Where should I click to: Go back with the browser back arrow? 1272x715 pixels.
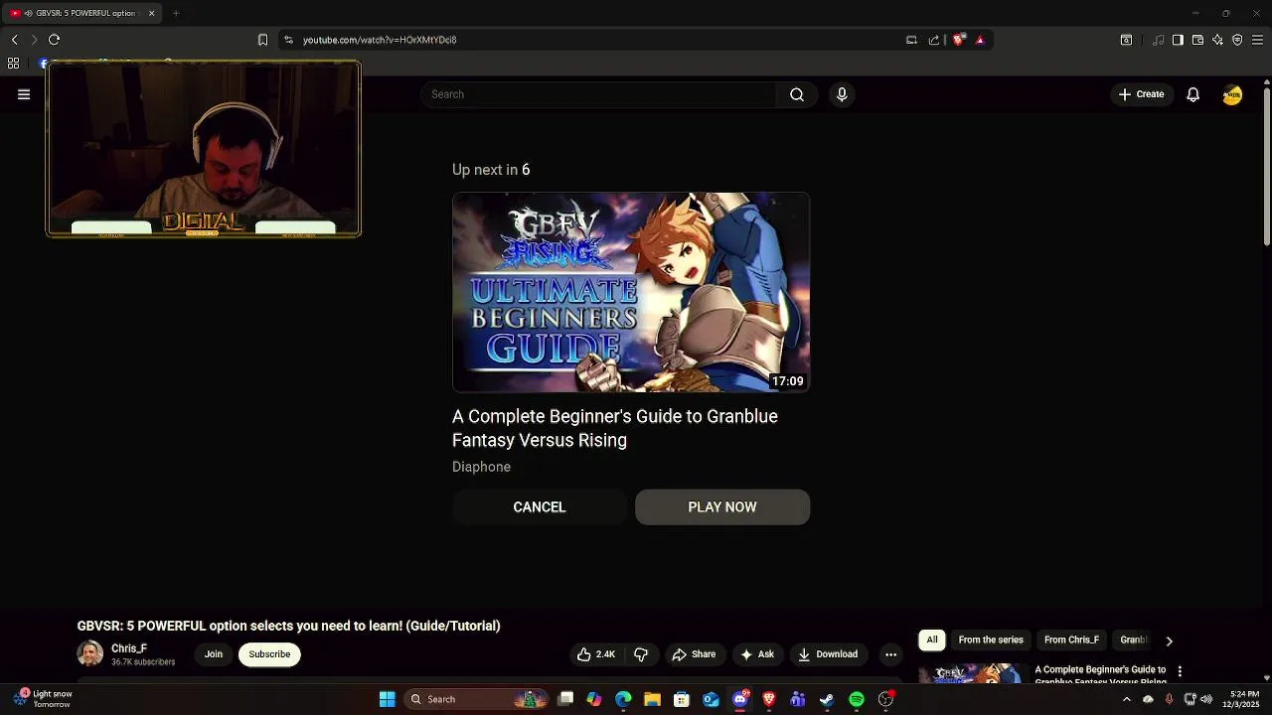[14, 40]
